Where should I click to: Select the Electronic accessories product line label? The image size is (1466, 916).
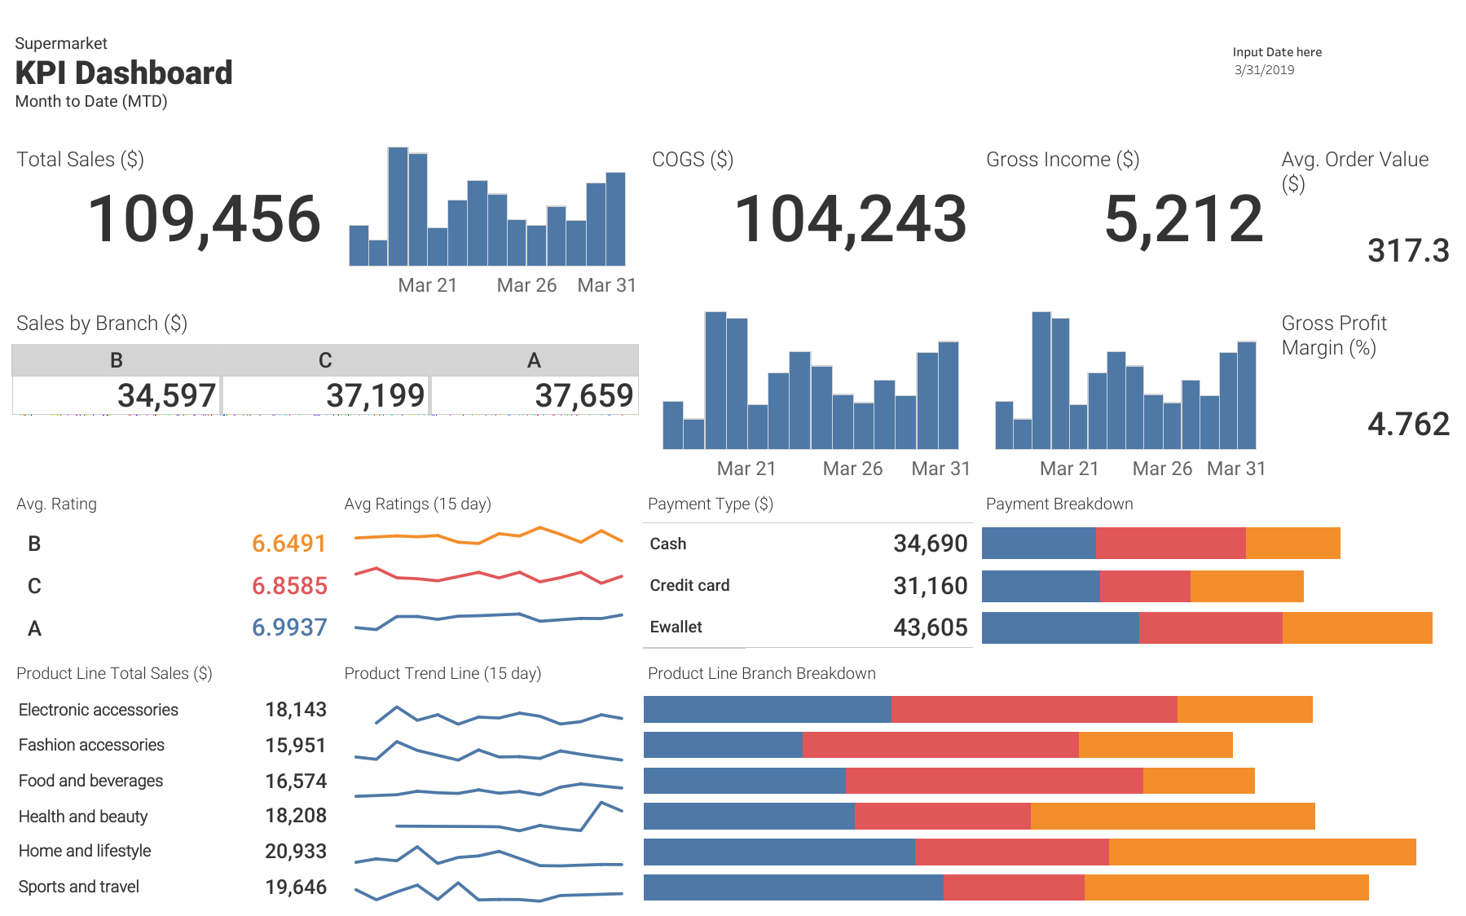coord(98,710)
